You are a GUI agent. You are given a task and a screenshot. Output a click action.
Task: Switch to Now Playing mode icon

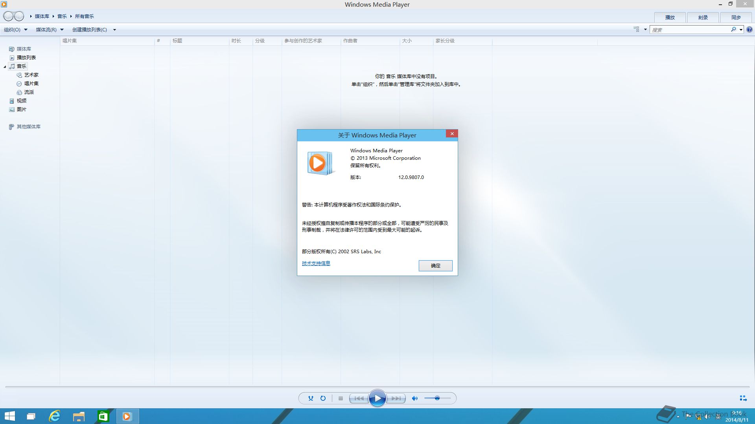(743, 398)
